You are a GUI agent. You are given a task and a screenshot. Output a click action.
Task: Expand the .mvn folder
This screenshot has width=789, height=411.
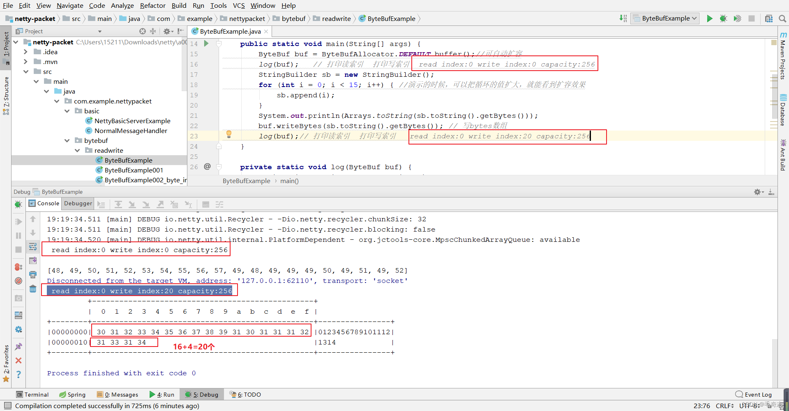(x=25, y=62)
